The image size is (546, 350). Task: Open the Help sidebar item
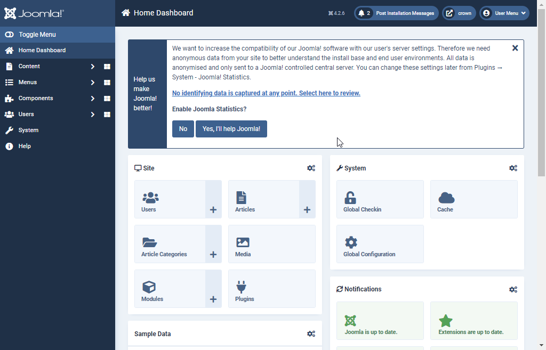[58, 146]
